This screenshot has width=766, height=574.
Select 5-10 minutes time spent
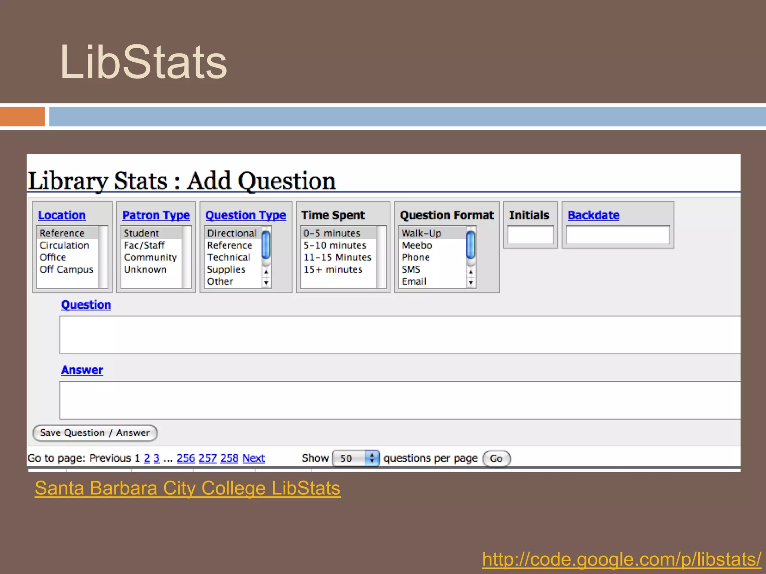point(338,245)
